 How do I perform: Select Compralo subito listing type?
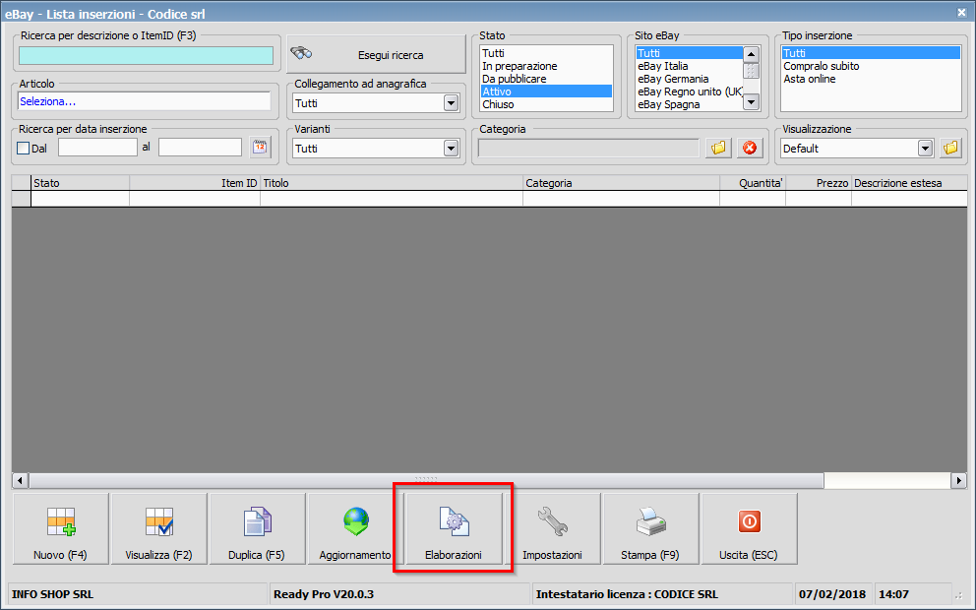(x=871, y=66)
